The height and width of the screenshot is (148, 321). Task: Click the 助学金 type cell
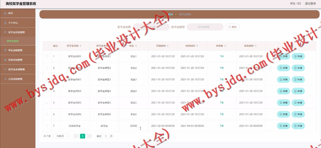tap(104, 126)
